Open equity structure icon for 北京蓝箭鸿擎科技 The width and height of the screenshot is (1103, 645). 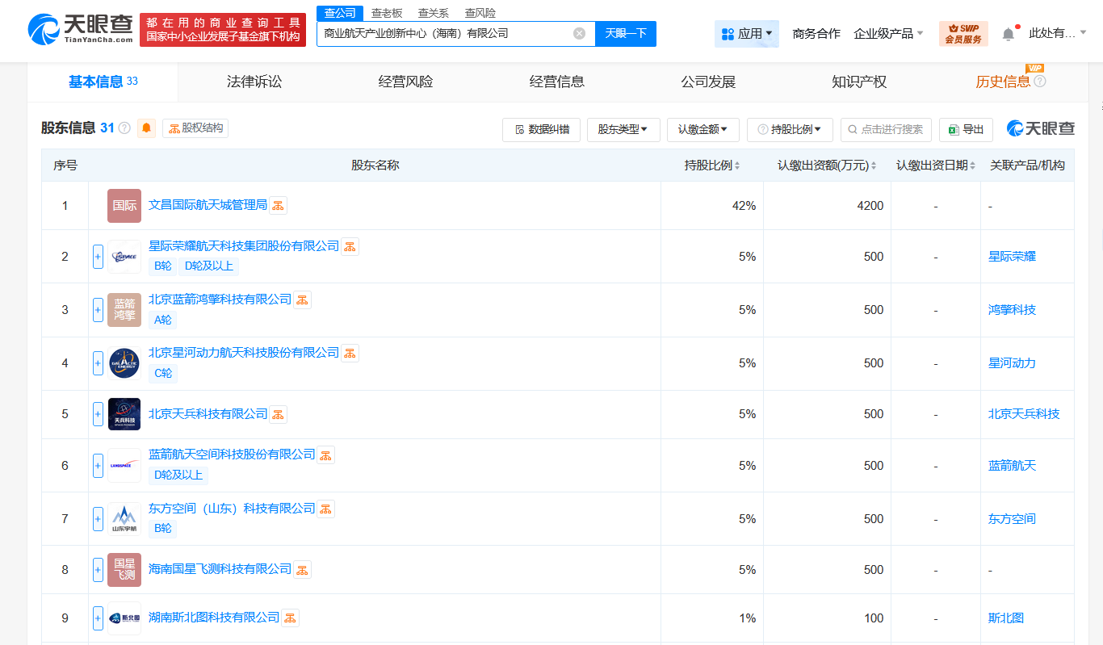point(302,300)
